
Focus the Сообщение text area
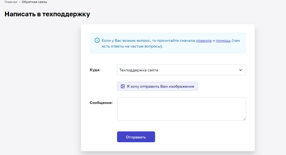[182, 109]
